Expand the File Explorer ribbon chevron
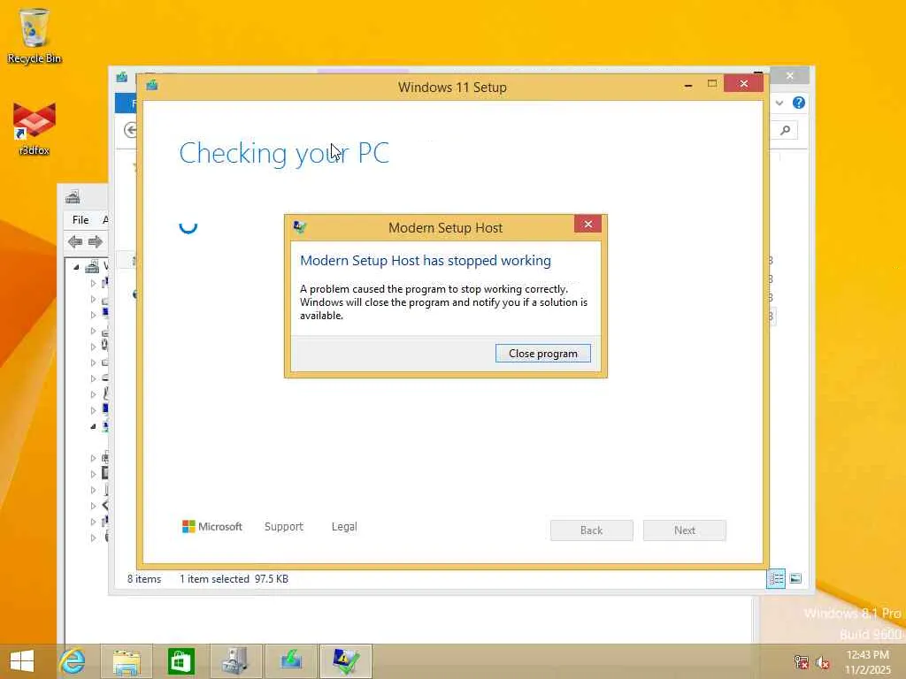Viewport: 906px width, 679px height. (x=779, y=103)
